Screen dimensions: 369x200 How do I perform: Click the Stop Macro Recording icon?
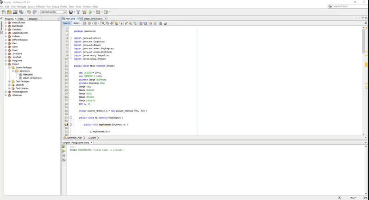tap(155, 23)
